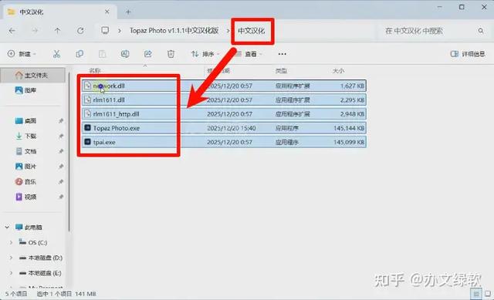Select 本地磁盘 (D:) in tree
This screenshot has width=494, height=300.
click(x=41, y=258)
